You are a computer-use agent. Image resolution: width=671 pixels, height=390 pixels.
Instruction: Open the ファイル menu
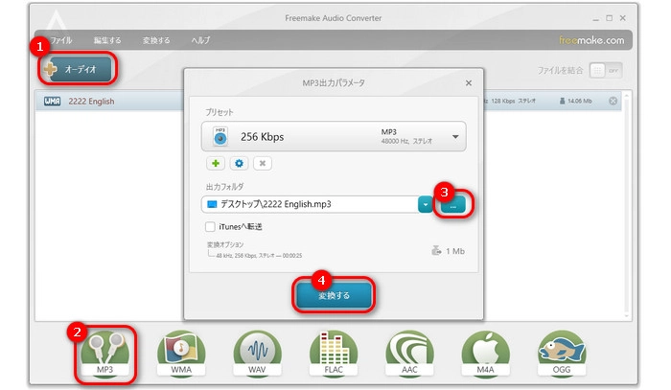coord(61,40)
